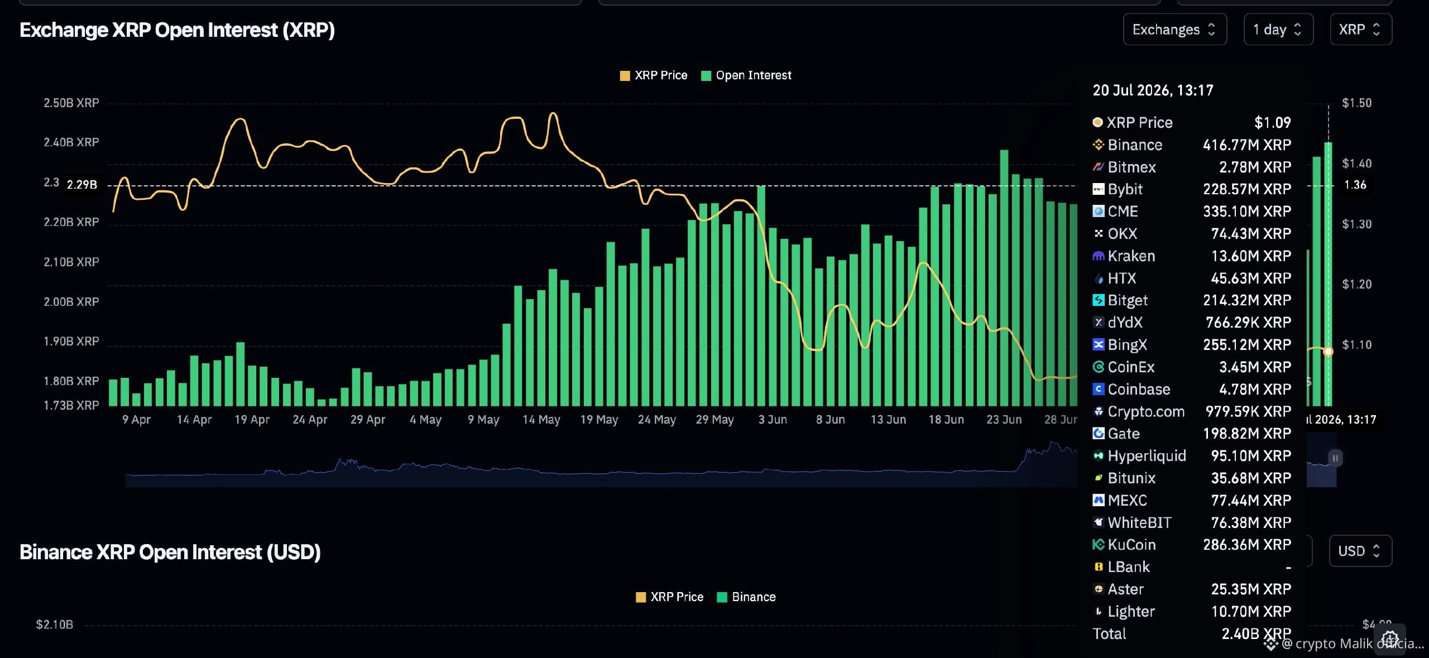This screenshot has height=658, width=1429.
Task: Click the HTX logo in the tooltip
Action: (1098, 278)
